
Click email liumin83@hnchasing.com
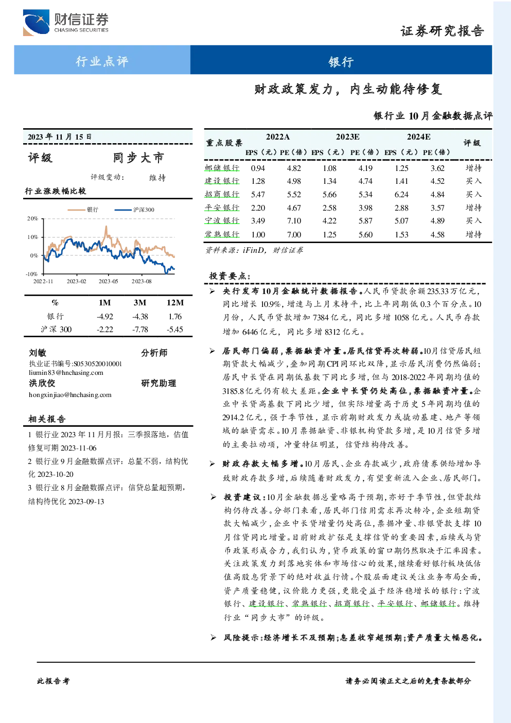click(66, 372)
